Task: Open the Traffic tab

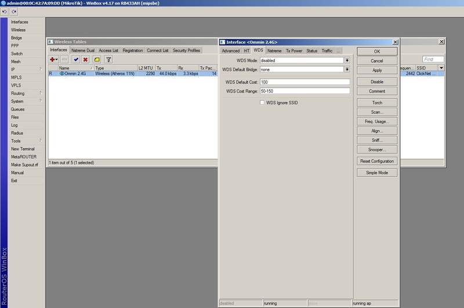Action: [327, 51]
